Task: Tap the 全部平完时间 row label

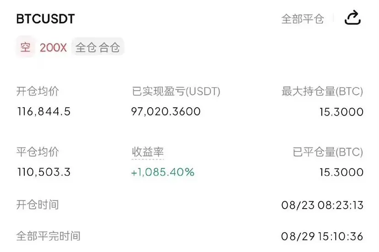Action: pos(48,236)
